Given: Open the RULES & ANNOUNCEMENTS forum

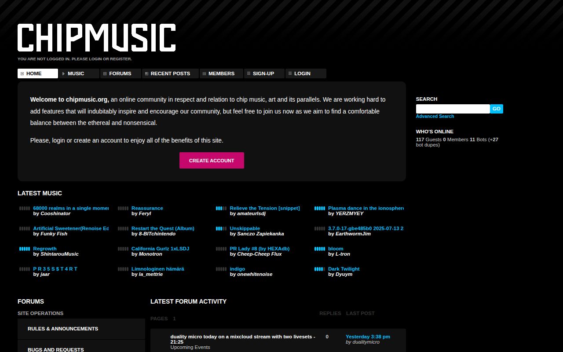Looking at the screenshot, I should pos(63,329).
